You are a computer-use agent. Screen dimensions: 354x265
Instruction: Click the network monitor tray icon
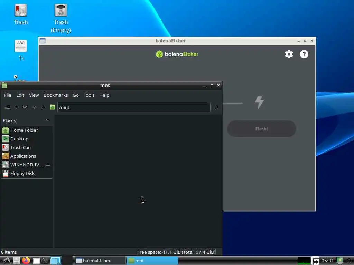pos(339,261)
